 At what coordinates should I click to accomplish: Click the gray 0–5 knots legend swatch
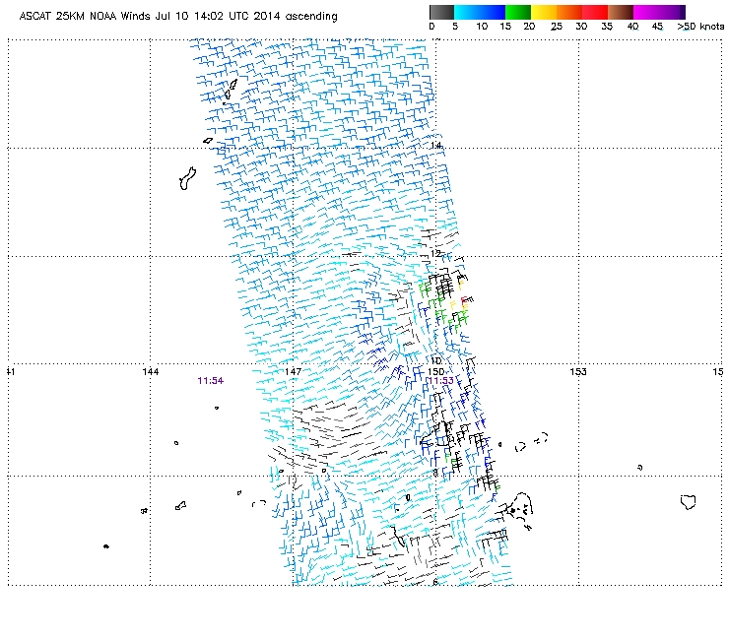point(443,12)
